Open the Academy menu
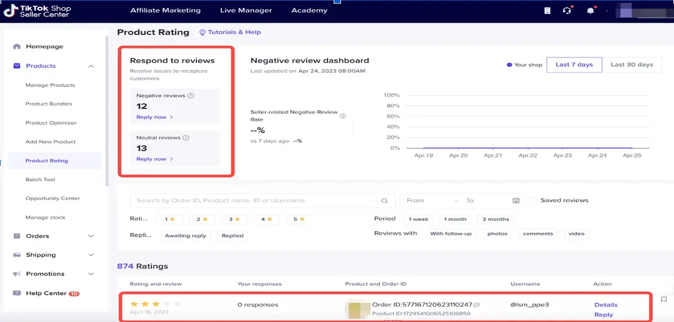Viewport: 674px width, 322px height. 309,10
